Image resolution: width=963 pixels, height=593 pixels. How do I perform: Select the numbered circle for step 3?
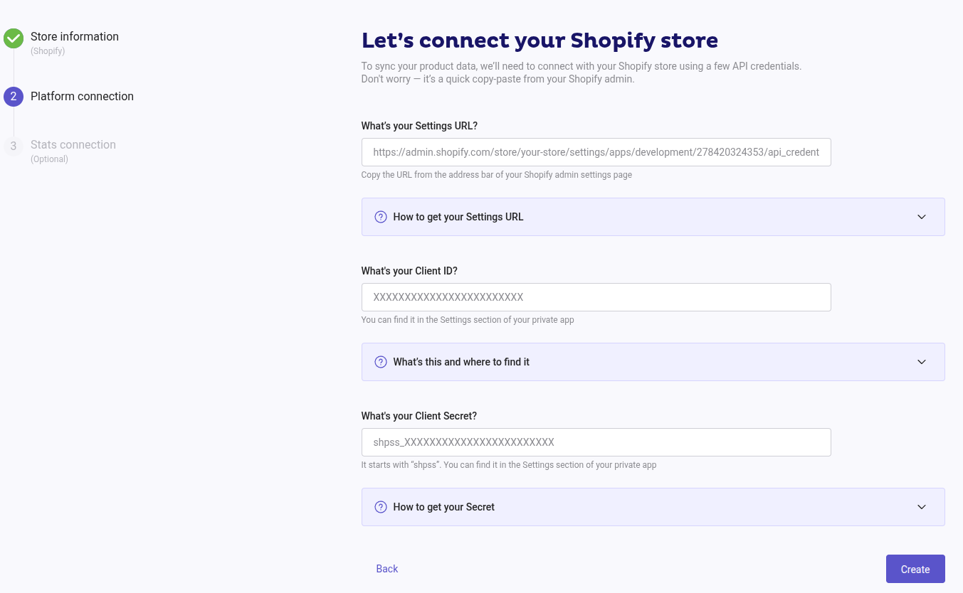(14, 145)
